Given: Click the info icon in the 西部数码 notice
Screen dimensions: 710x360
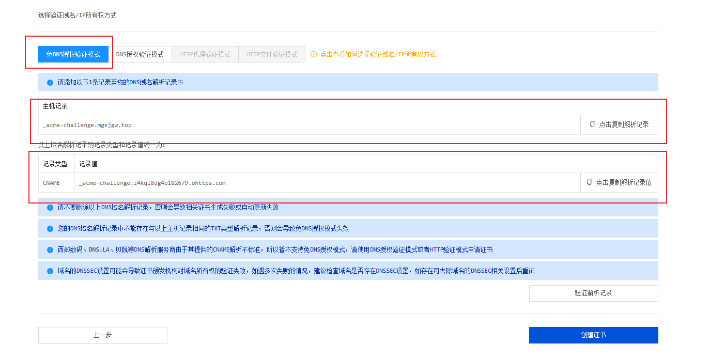Looking at the screenshot, I should click(x=50, y=250).
